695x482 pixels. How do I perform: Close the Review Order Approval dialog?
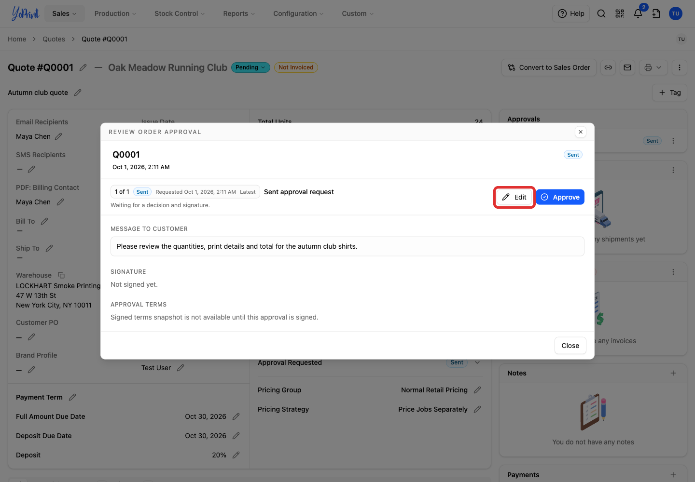(581, 132)
